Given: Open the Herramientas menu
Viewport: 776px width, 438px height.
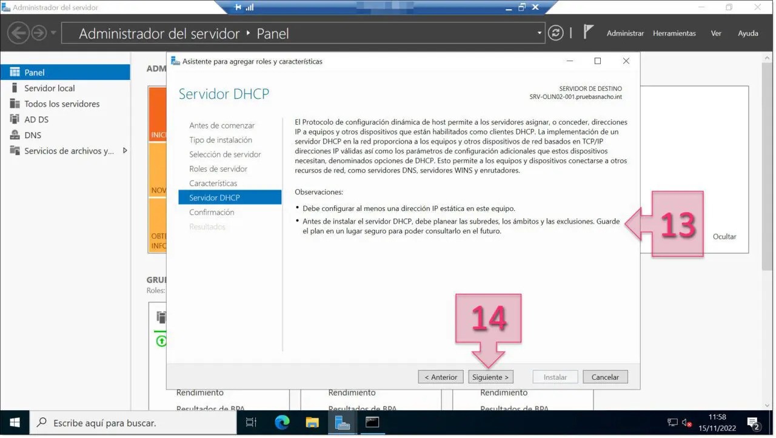Looking at the screenshot, I should pyautogui.click(x=674, y=33).
